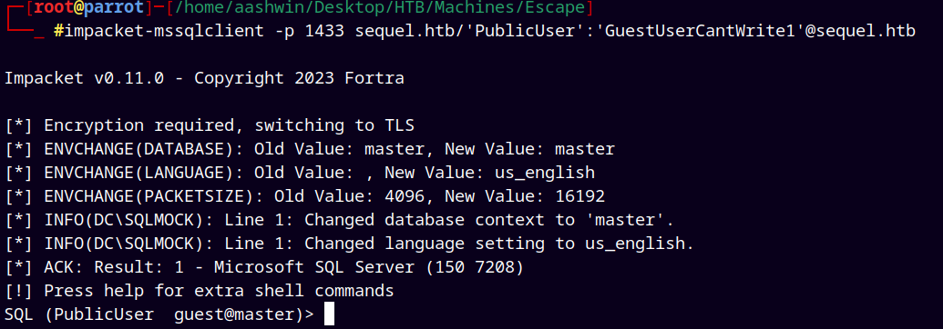This screenshot has width=943, height=329.
Task: Click the 'ENVCHANGE(DATABASE)' output line
Action: (310, 149)
